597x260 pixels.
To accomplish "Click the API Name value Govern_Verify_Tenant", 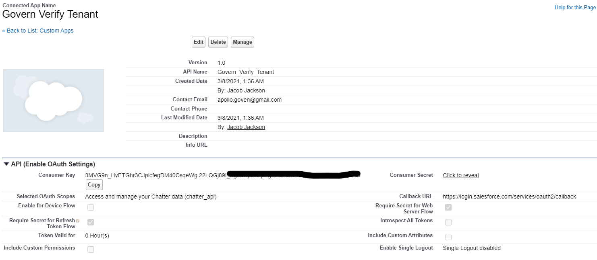I will point(246,72).
